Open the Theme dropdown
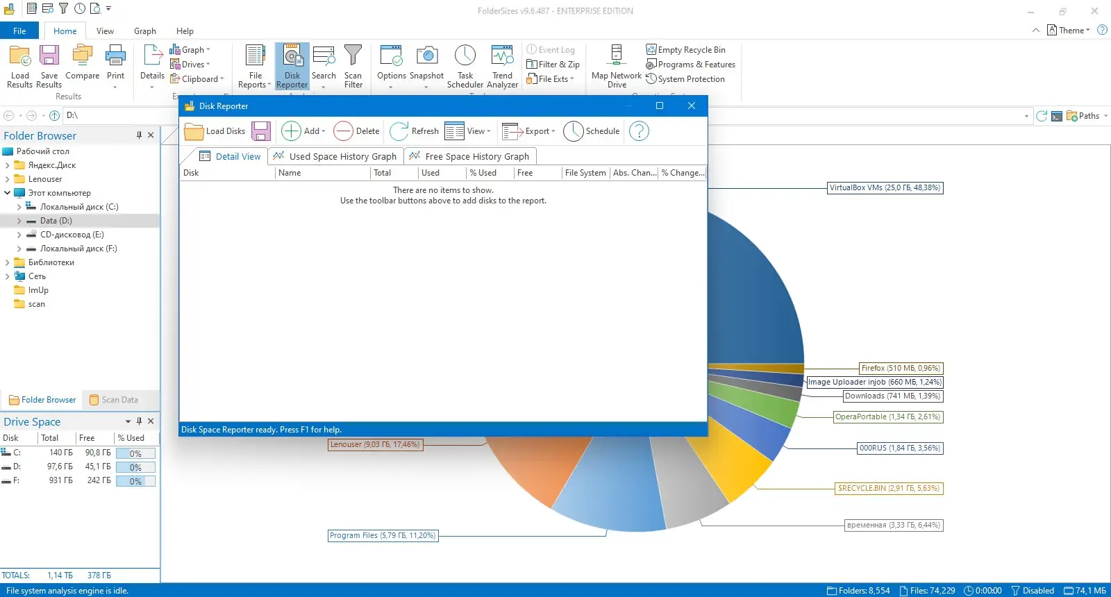 (1069, 30)
